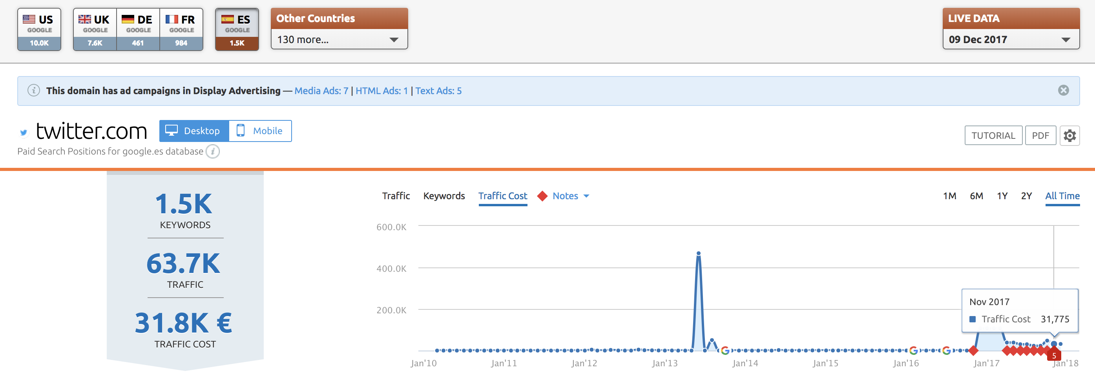Click the UK flag icon
This screenshot has height=389, width=1095.
click(85, 19)
